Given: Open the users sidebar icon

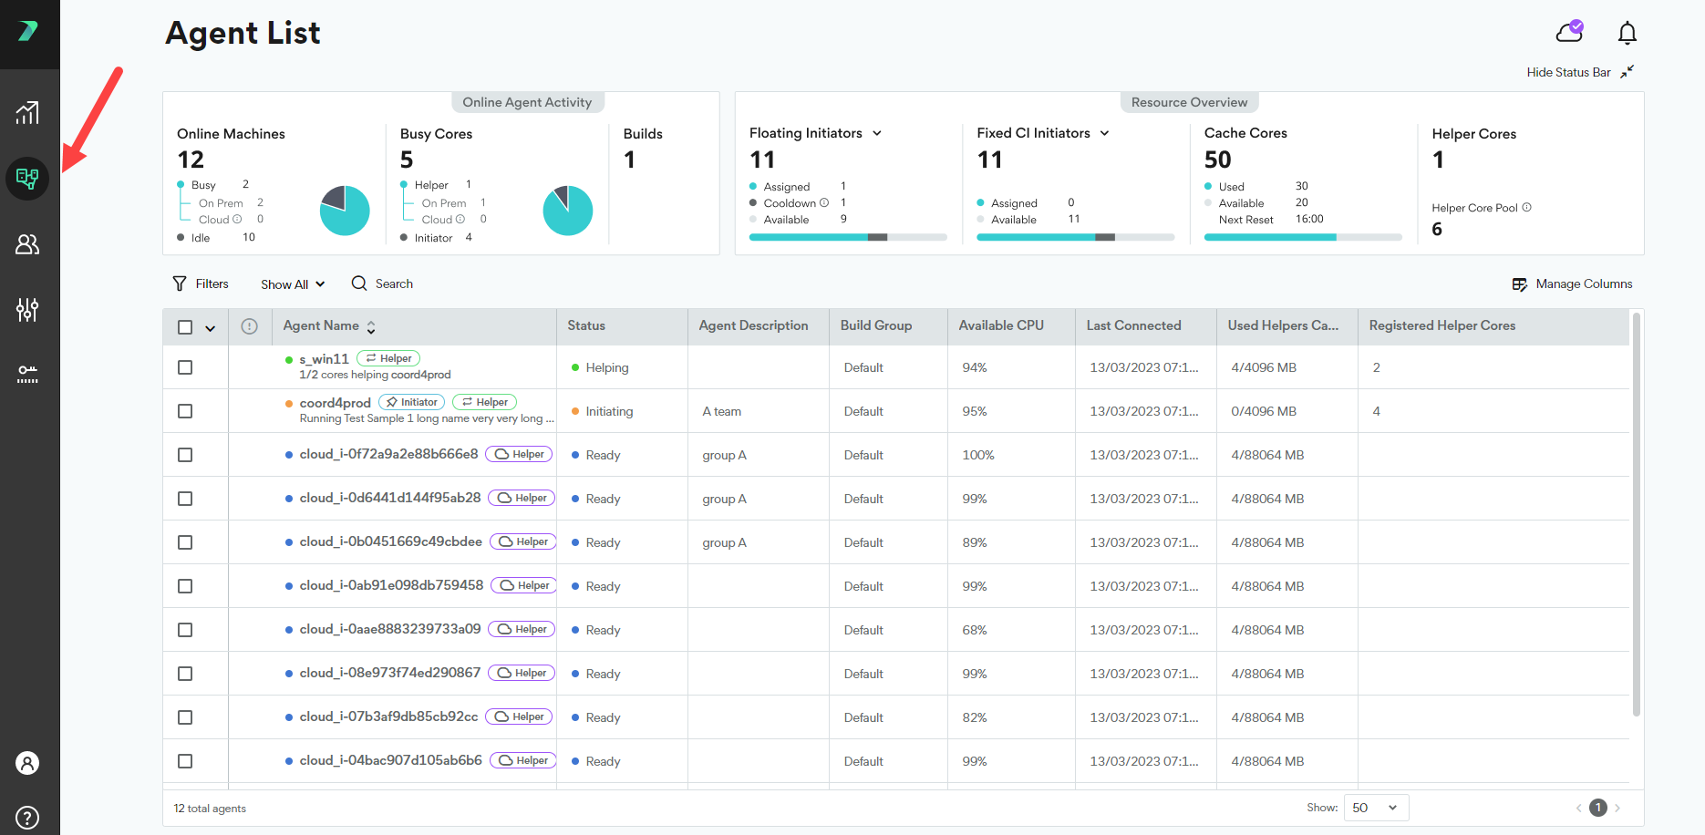Looking at the screenshot, I should pos(27,244).
